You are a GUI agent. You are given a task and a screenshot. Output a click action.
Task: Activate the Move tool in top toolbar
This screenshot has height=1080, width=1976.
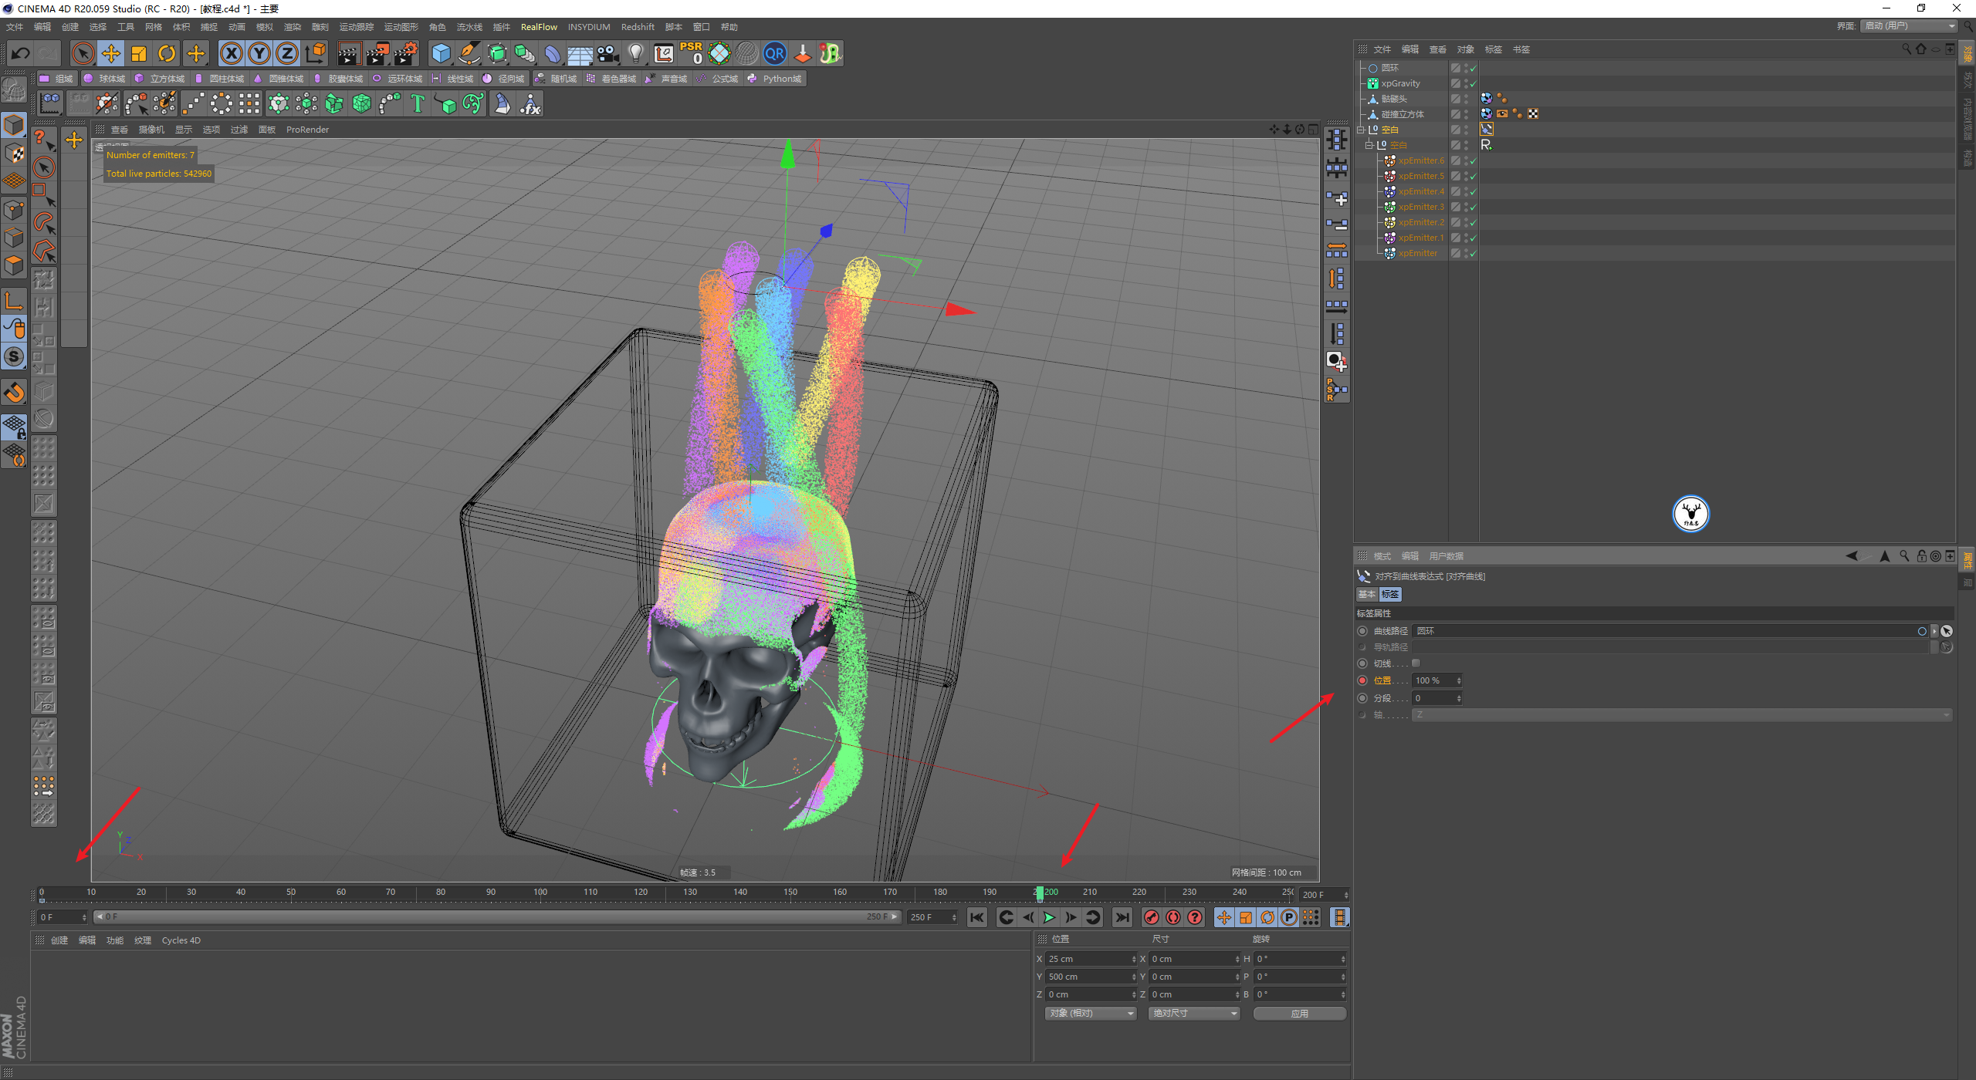111,53
